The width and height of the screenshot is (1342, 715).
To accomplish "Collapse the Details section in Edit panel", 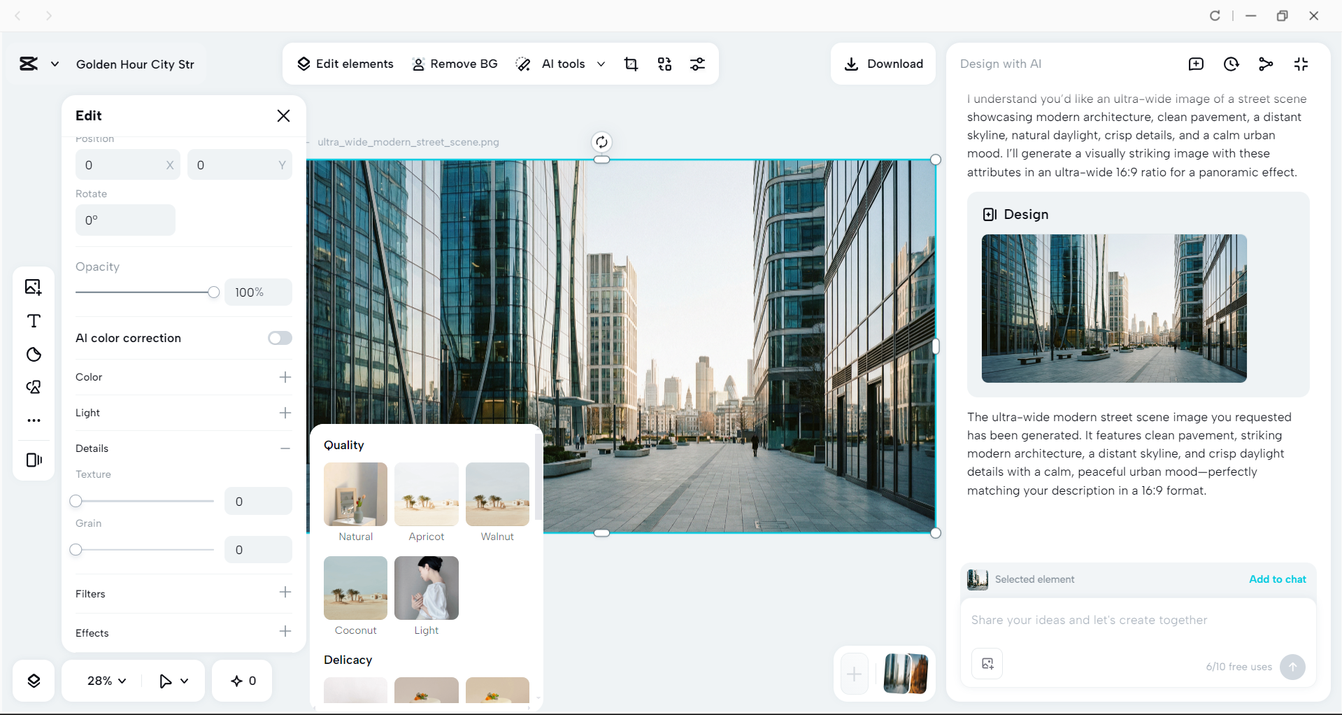I will [285, 448].
